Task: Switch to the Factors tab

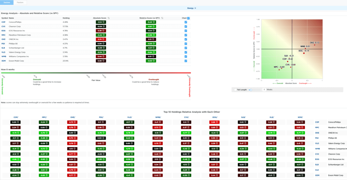Action: click(20, 2)
